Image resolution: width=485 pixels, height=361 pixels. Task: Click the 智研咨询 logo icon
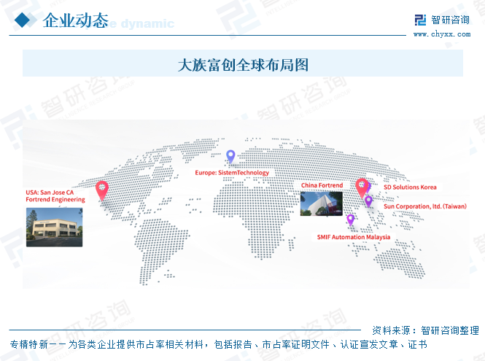coord(420,20)
